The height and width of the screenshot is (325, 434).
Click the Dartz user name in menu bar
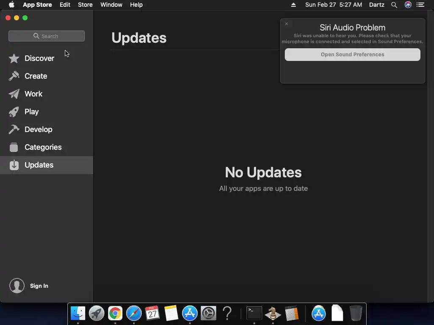coord(377,5)
